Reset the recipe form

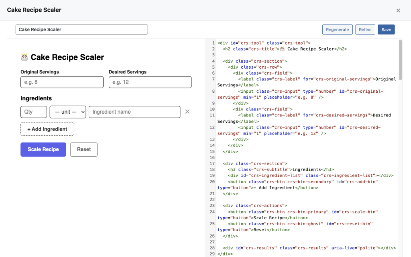click(x=84, y=149)
